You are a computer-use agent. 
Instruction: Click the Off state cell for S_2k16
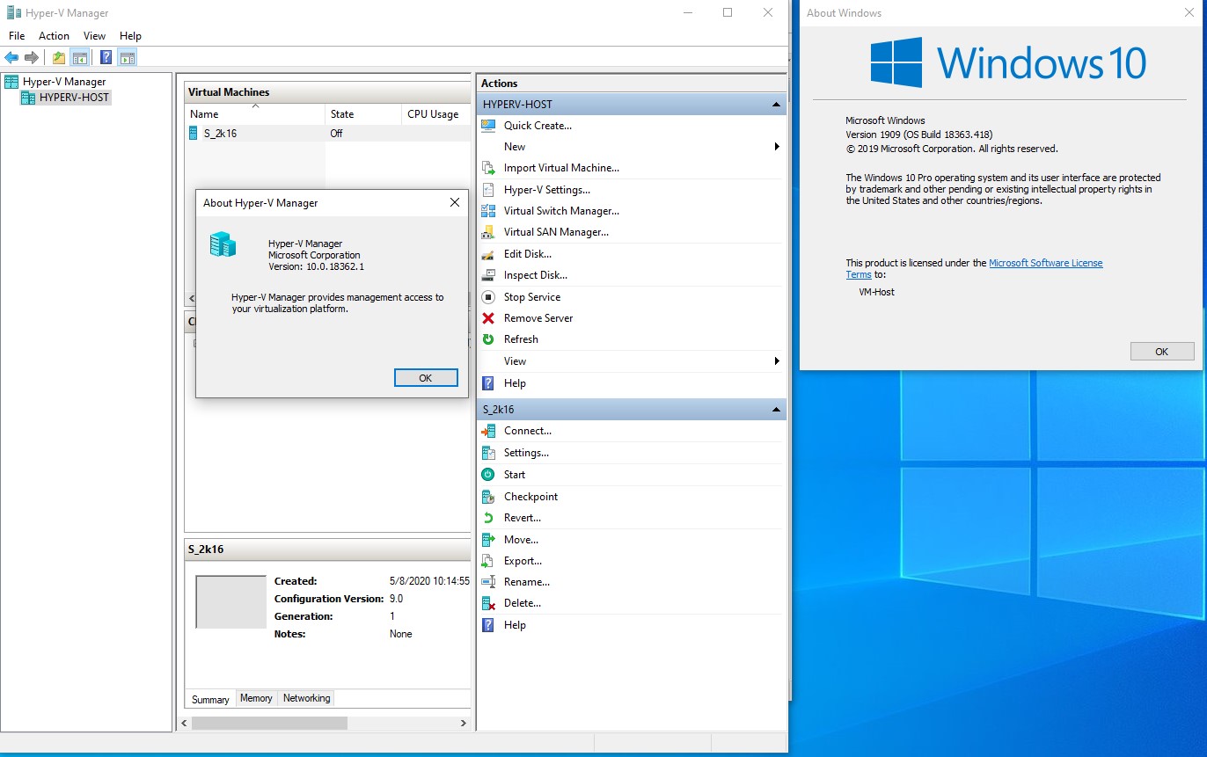[x=337, y=134]
